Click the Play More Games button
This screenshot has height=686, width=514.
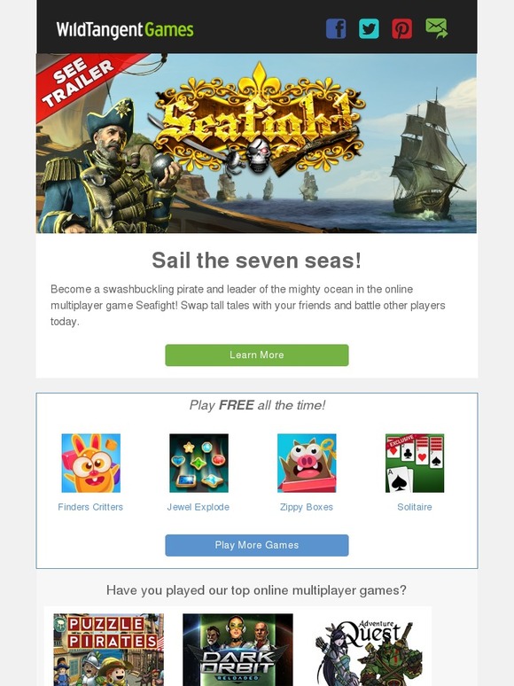click(257, 545)
